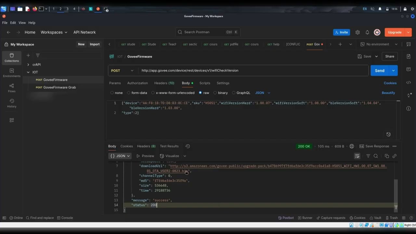Viewport: 416px width, 234px height.
Task: Open the POST method dropdown
Action: [x=122, y=71]
